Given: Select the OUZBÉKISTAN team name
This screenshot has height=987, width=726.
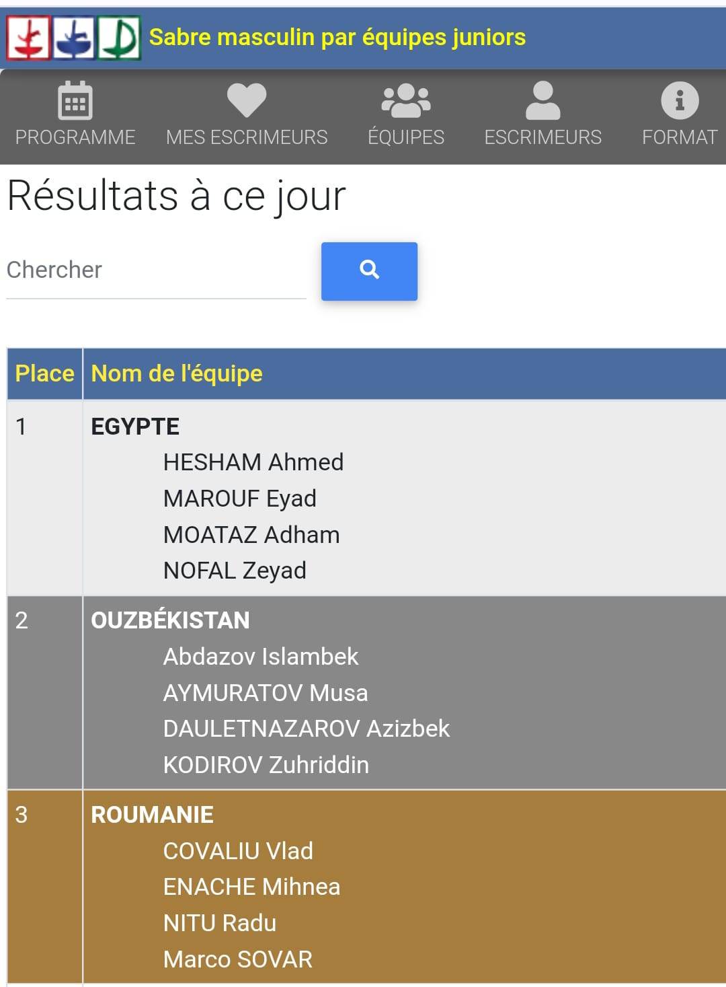Looking at the screenshot, I should (x=170, y=620).
